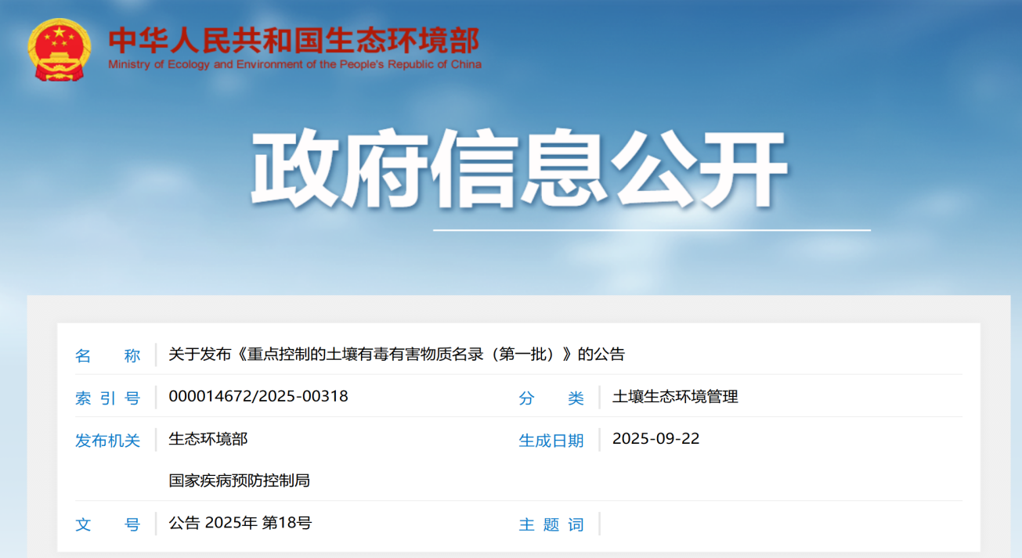The width and height of the screenshot is (1022, 558).
Task: Select the index number 000014672/2025-00318
Action: pos(258,397)
